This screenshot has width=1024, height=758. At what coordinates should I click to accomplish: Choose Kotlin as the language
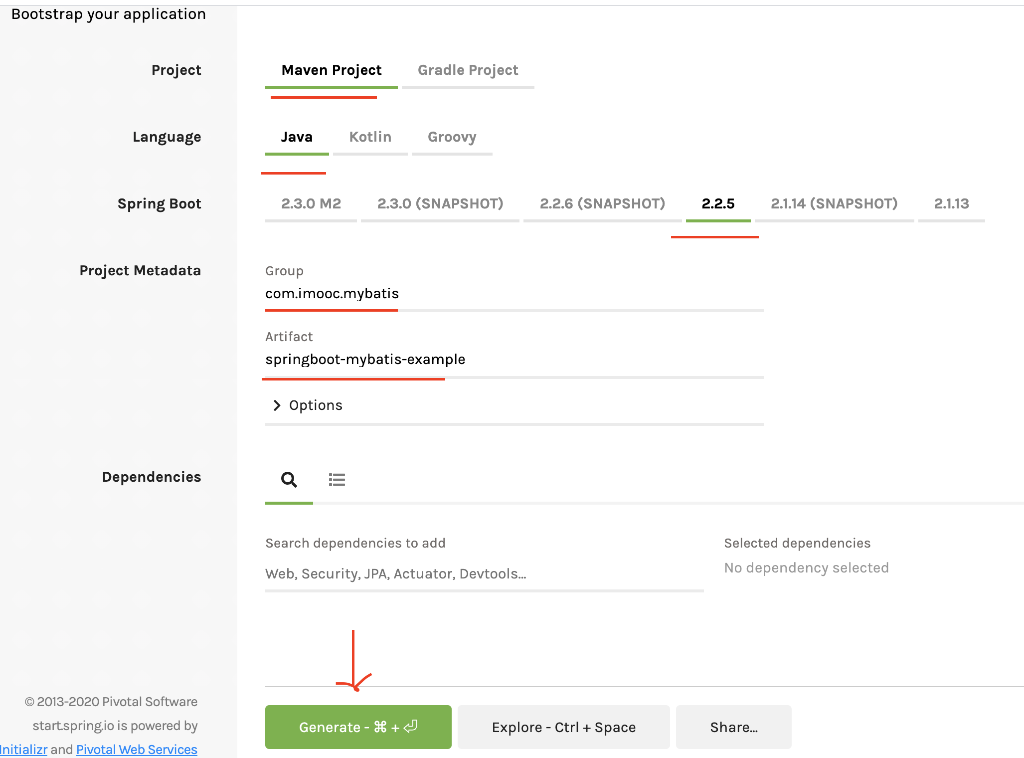(370, 137)
